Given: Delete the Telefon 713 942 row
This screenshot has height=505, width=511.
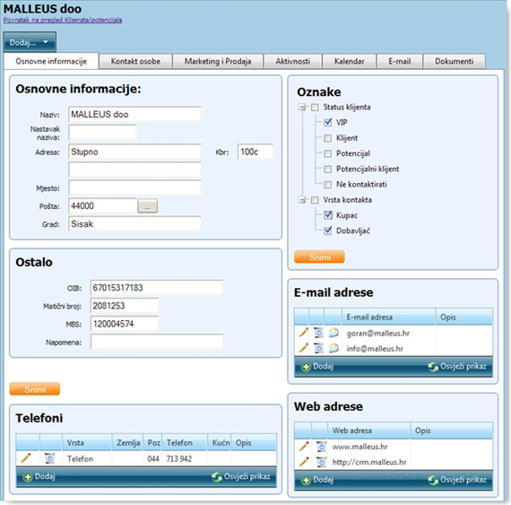Looking at the screenshot, I should click(x=49, y=458).
